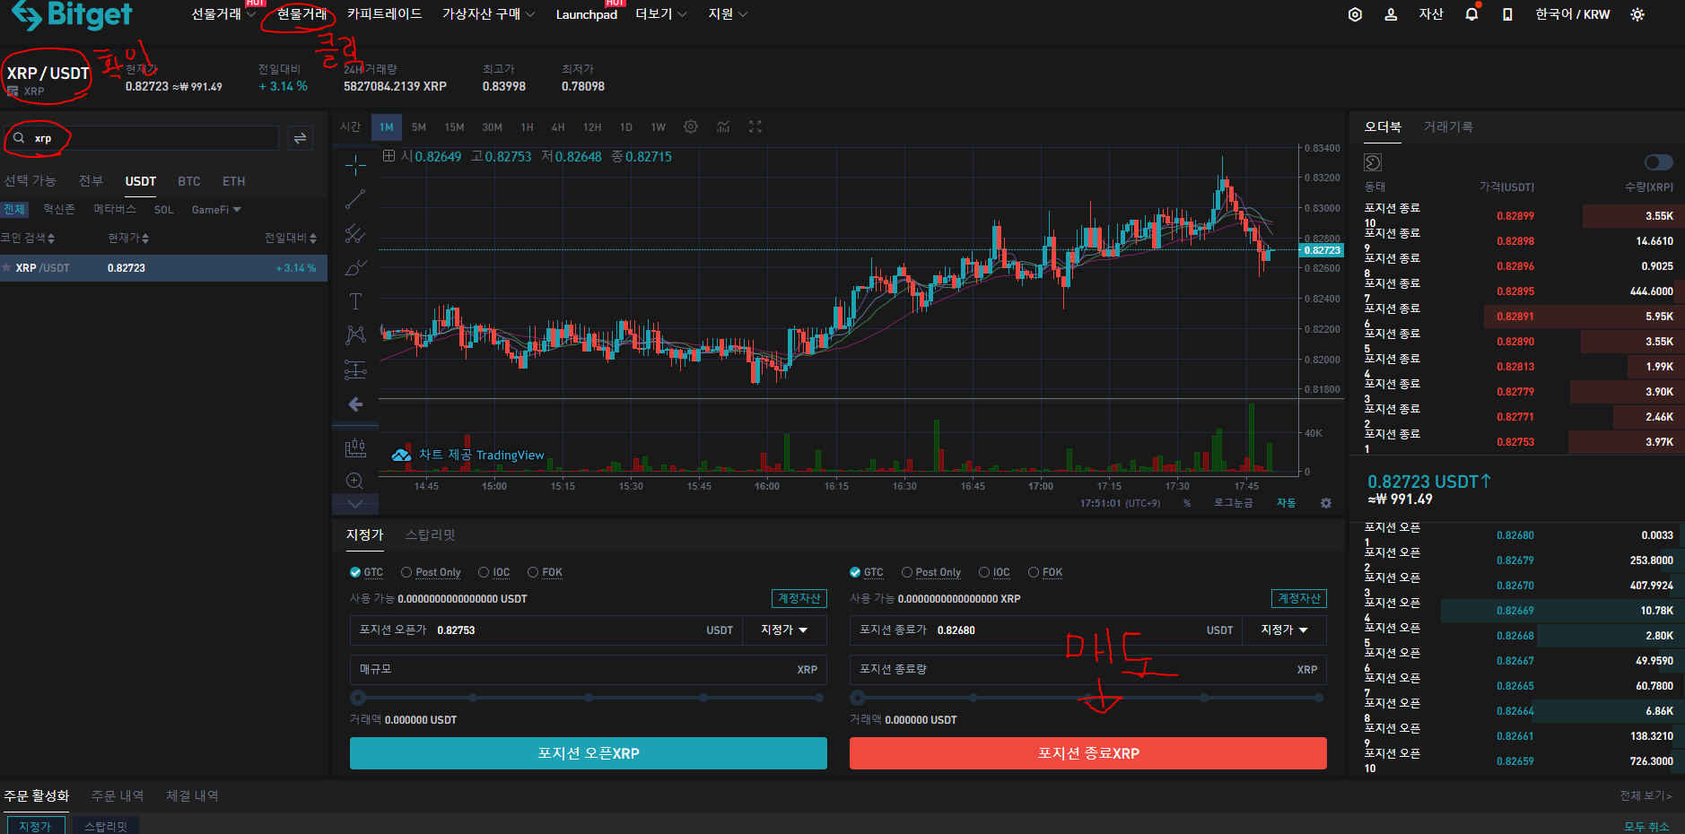The height and width of the screenshot is (834, 1685).
Task: Toggle chart fullscreen mode icon
Action: (755, 126)
